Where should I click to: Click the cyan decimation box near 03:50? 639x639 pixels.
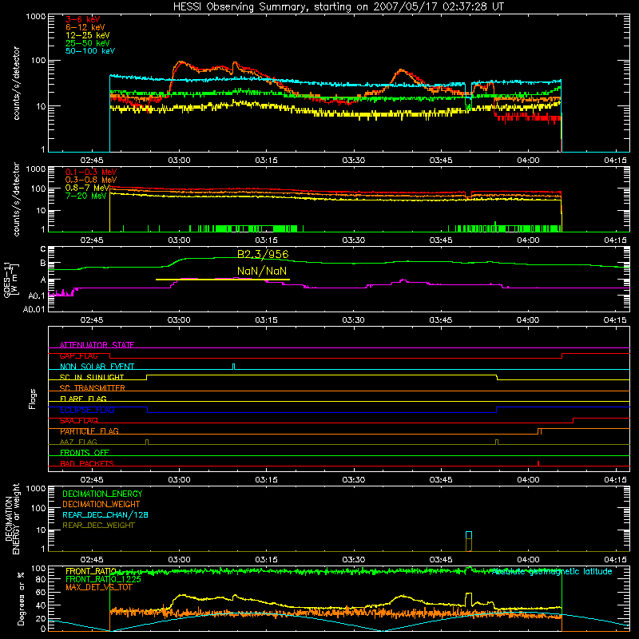point(469,535)
